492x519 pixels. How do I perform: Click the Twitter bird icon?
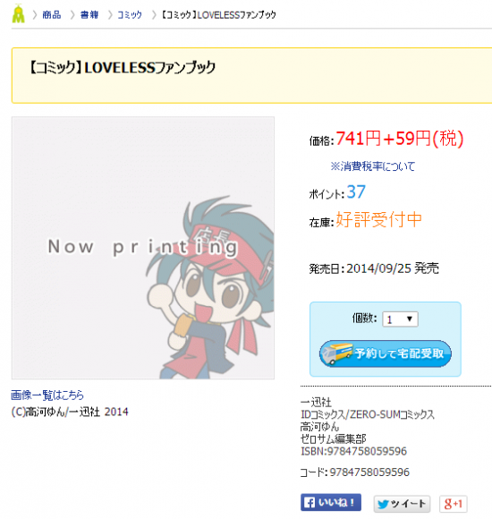coord(383,504)
